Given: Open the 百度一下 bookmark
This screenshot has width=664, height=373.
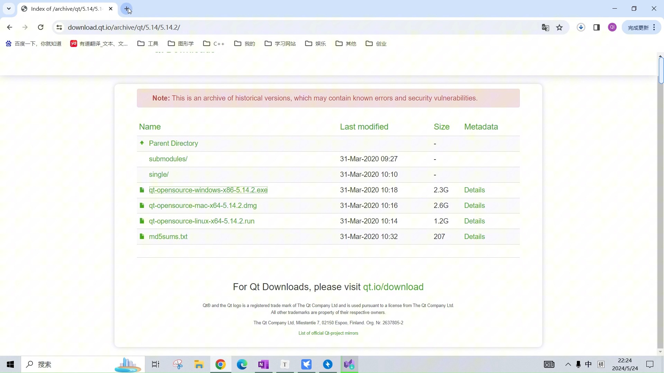Looking at the screenshot, I should click(x=34, y=44).
